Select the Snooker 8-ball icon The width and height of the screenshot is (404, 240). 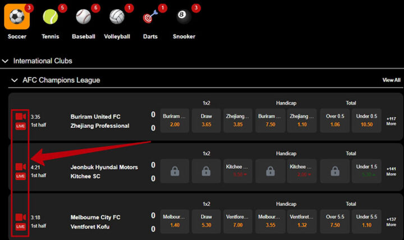coord(183,17)
